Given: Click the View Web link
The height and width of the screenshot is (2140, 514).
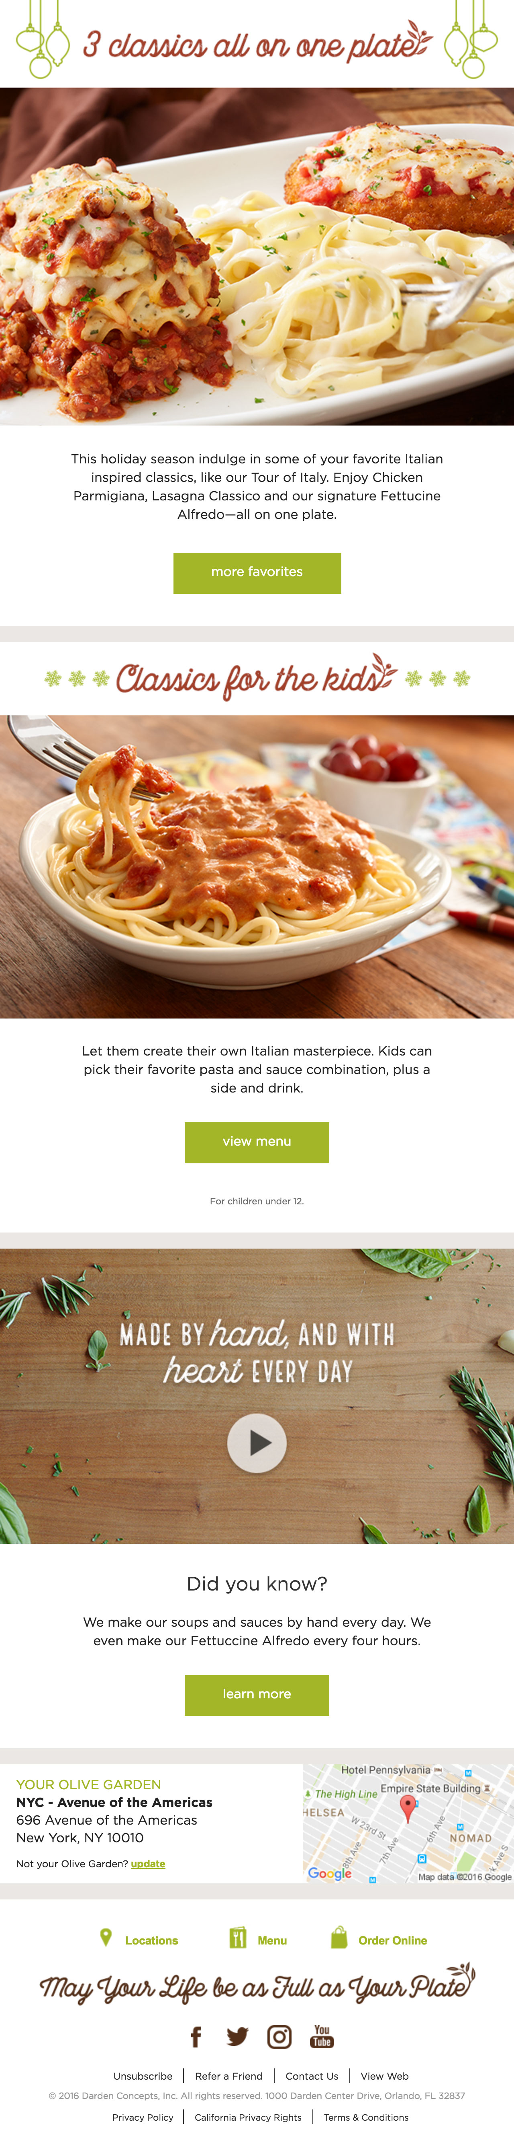Looking at the screenshot, I should click(x=385, y=2076).
